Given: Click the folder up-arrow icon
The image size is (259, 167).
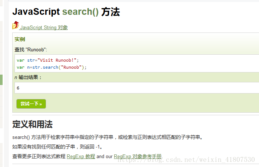Looking at the screenshot, I should (16, 25).
